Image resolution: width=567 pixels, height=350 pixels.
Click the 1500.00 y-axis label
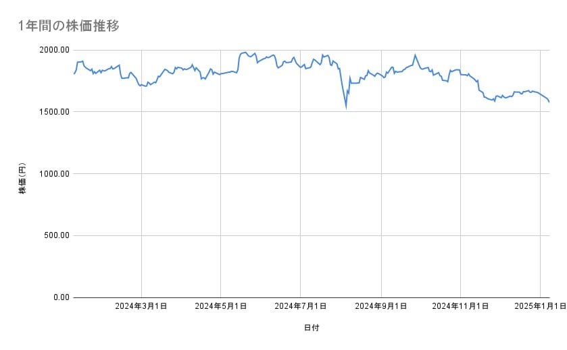click(54, 112)
